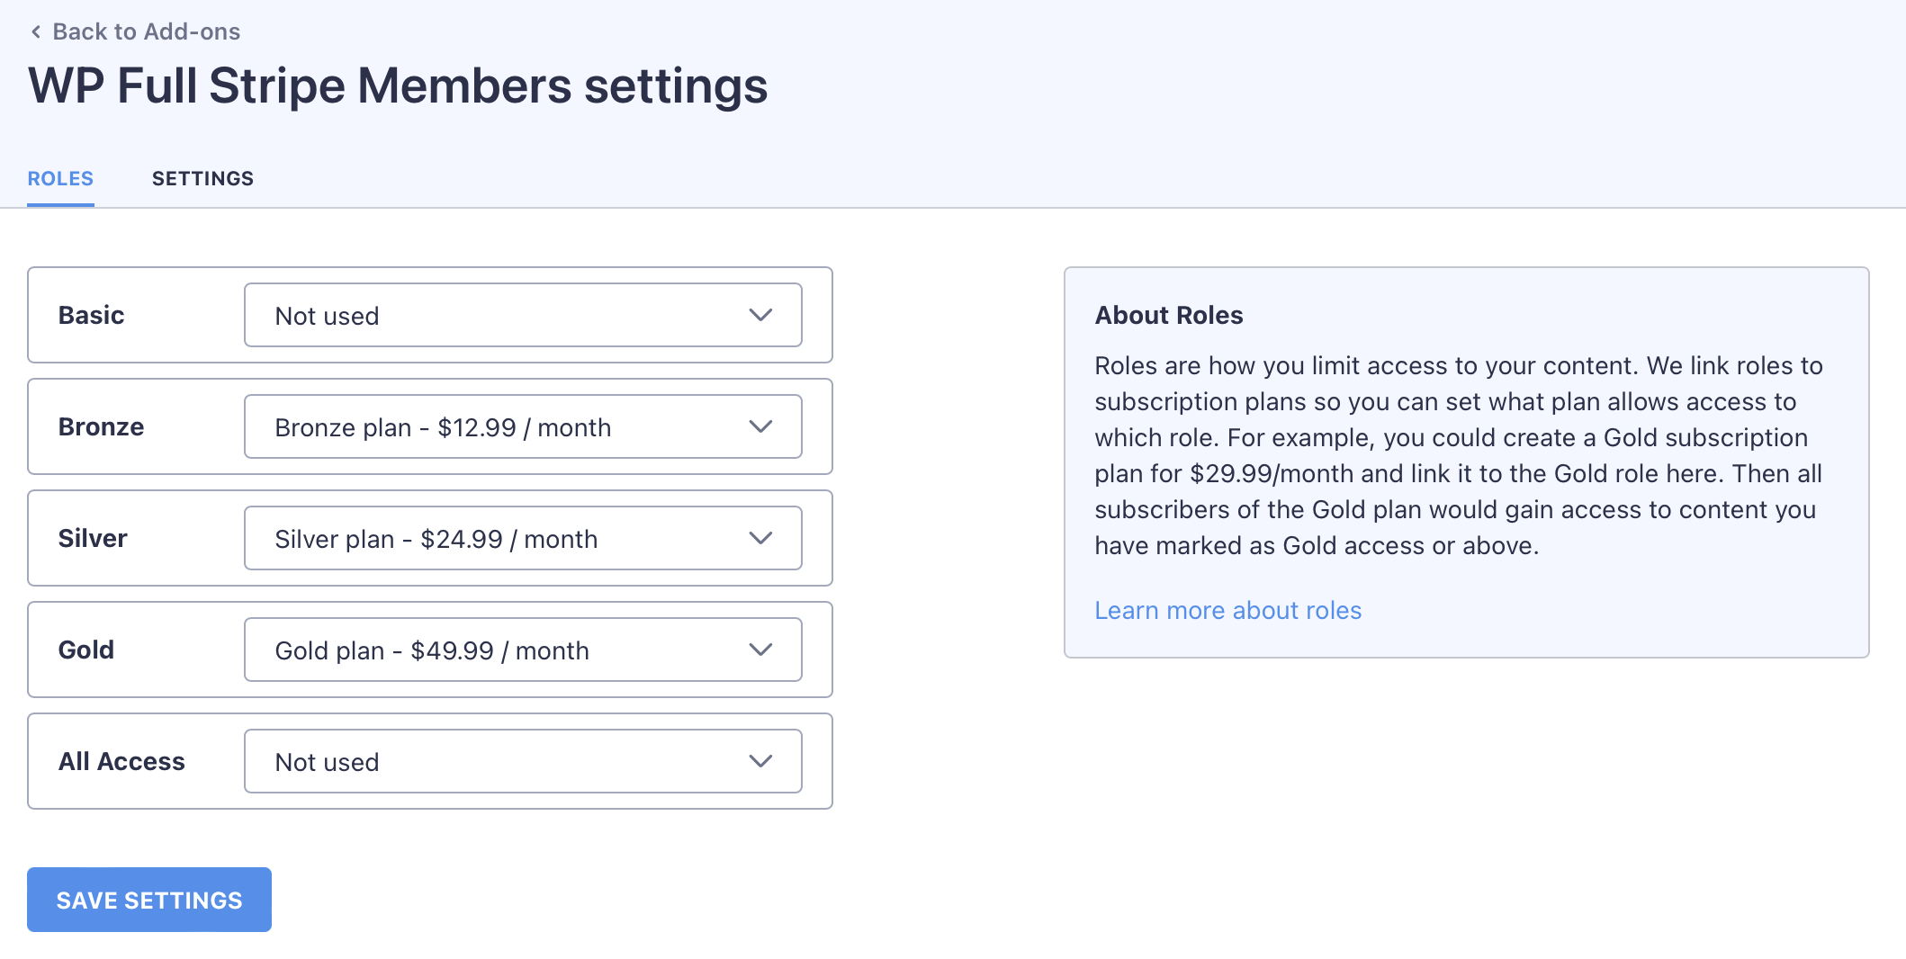Expand the All Access Not used dropdown
Viewport: 1906px width, 959px height.
click(522, 762)
